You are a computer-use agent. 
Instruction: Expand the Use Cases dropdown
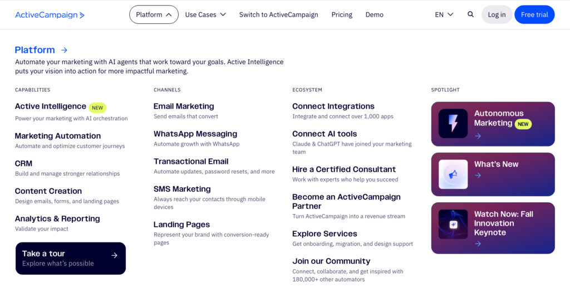pos(205,14)
